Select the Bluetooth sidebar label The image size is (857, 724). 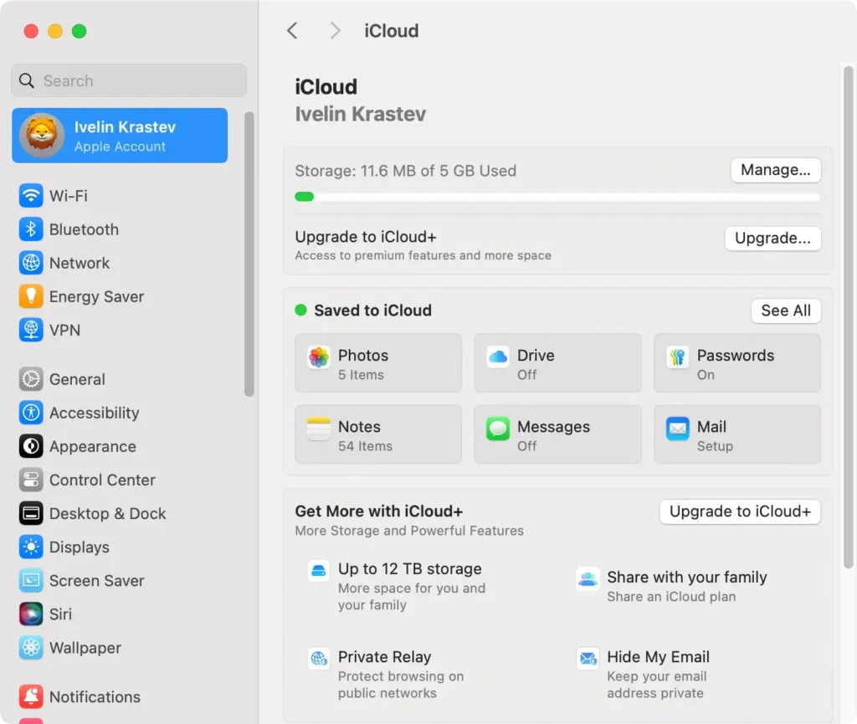point(85,229)
